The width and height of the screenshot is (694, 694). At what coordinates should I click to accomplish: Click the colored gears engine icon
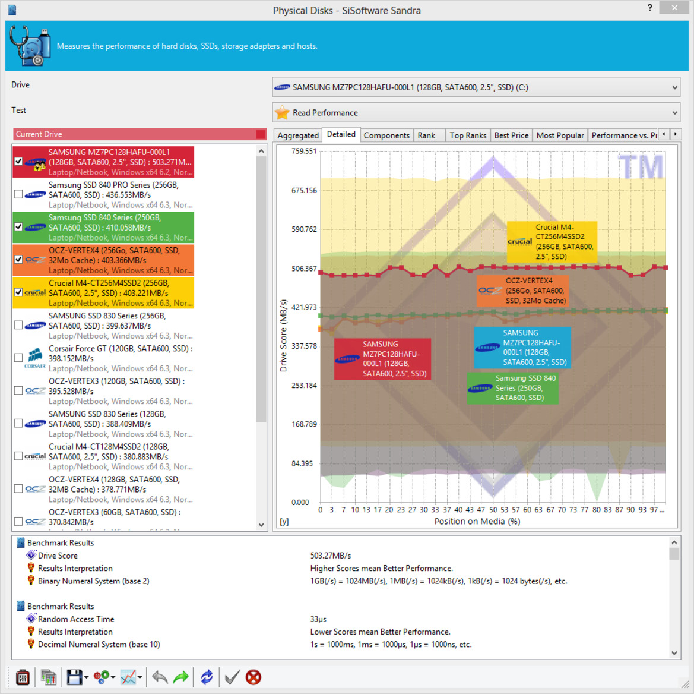tap(102, 677)
